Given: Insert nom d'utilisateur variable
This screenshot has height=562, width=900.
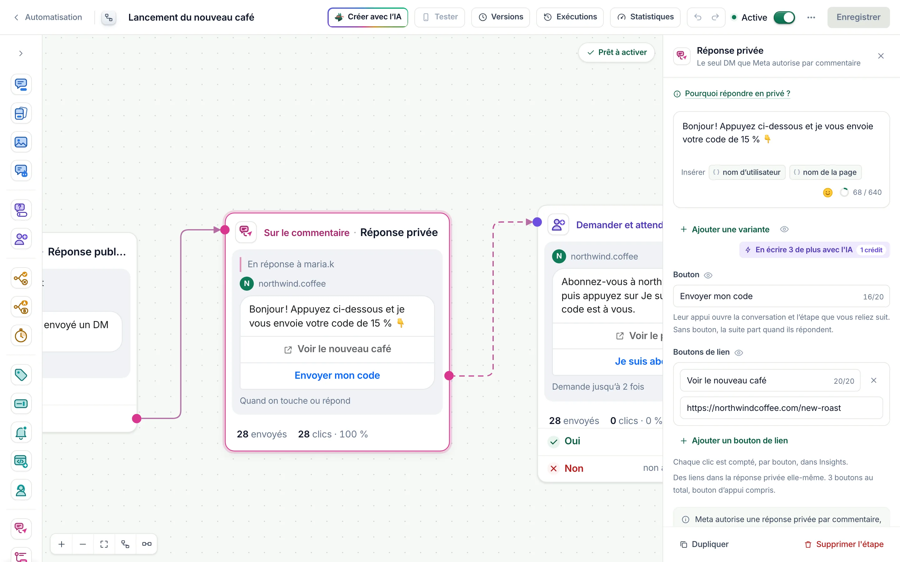Looking at the screenshot, I should (747, 172).
